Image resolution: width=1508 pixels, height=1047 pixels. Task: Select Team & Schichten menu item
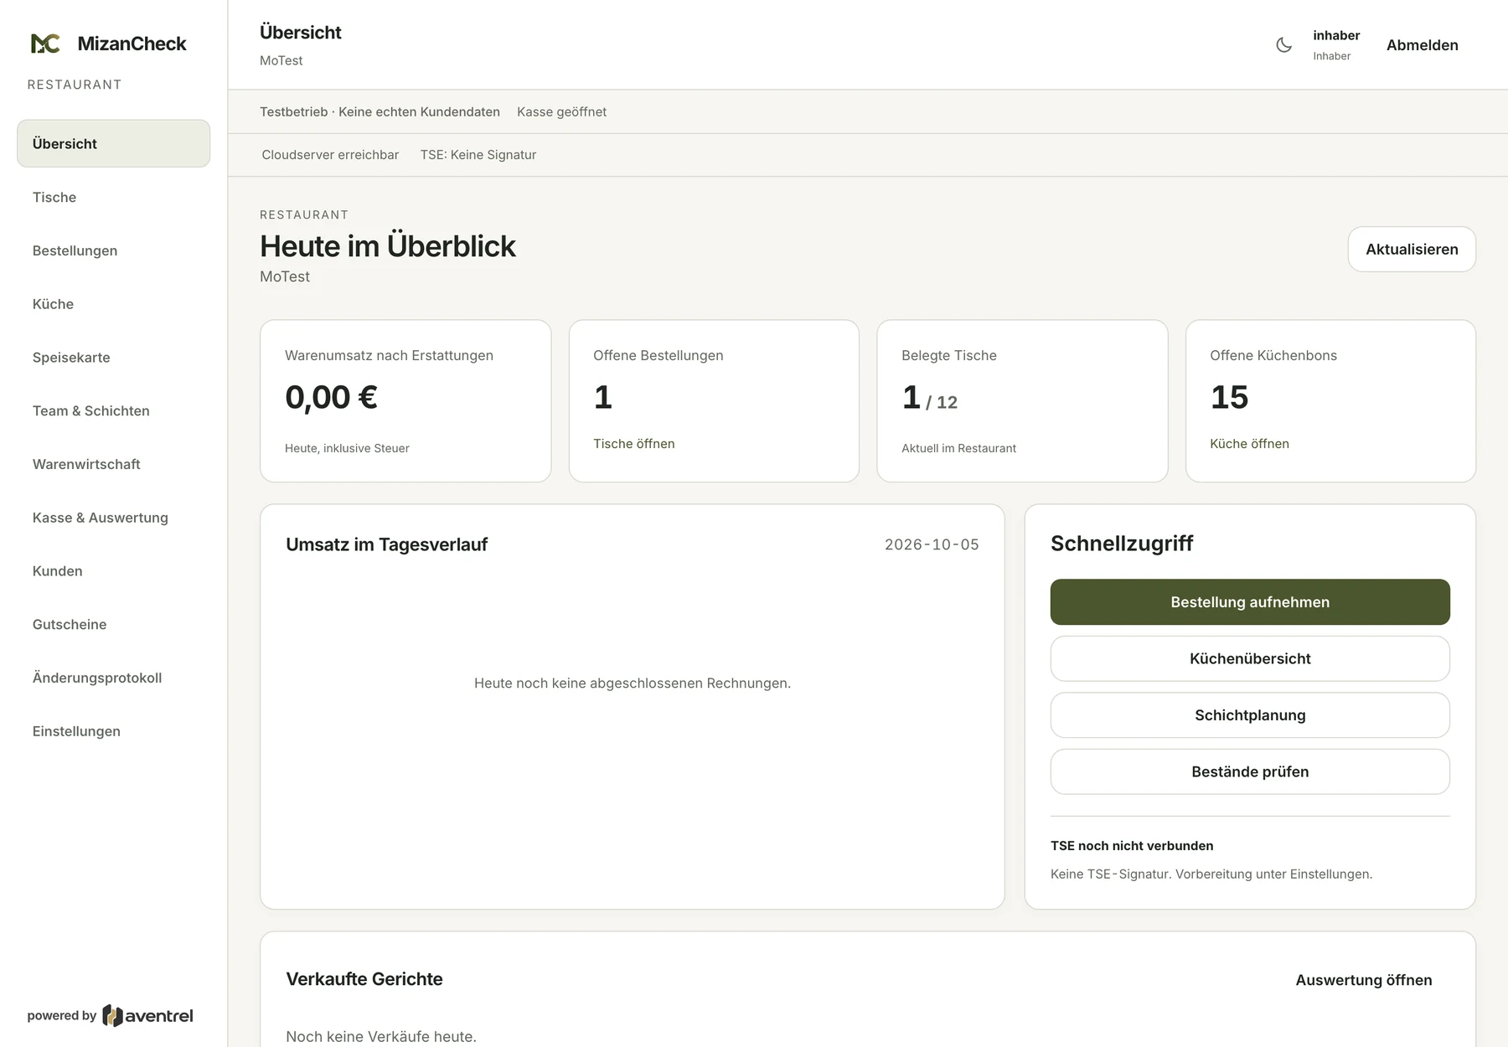pyautogui.click(x=113, y=410)
